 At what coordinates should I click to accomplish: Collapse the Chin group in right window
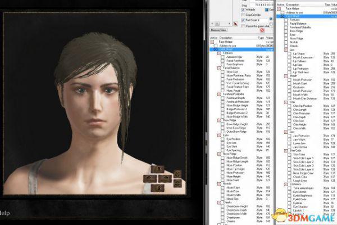coord(286,102)
